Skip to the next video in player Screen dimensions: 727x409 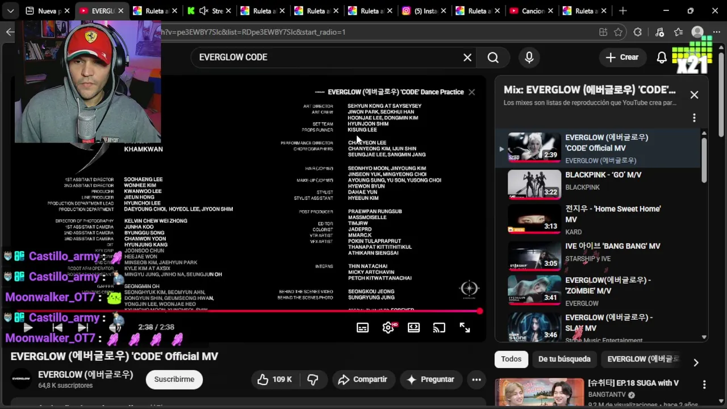click(83, 327)
